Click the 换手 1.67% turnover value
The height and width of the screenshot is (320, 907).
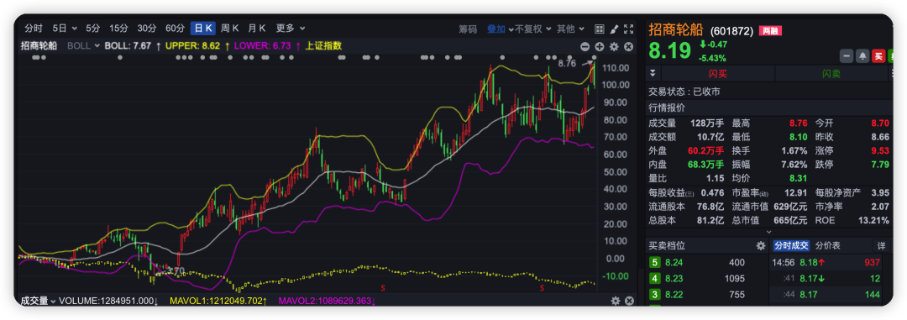pos(794,151)
